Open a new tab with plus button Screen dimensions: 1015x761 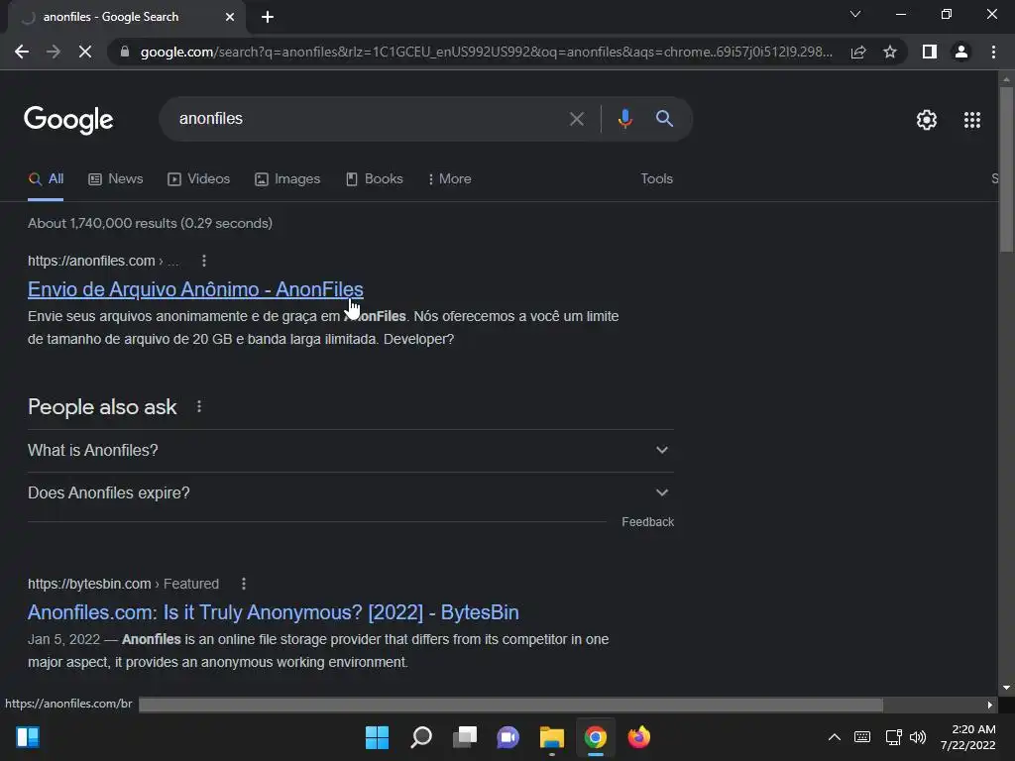(x=268, y=17)
